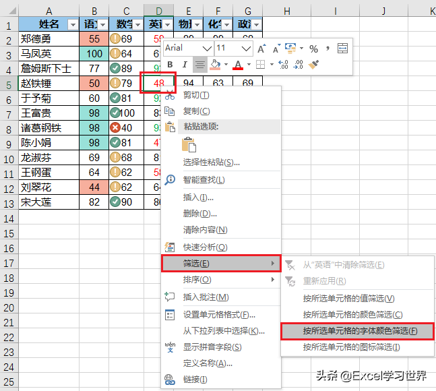Viewport: 436px width, 391px height.
Task: Click the name cell 詹姆斯下士
Action: pos(49,68)
